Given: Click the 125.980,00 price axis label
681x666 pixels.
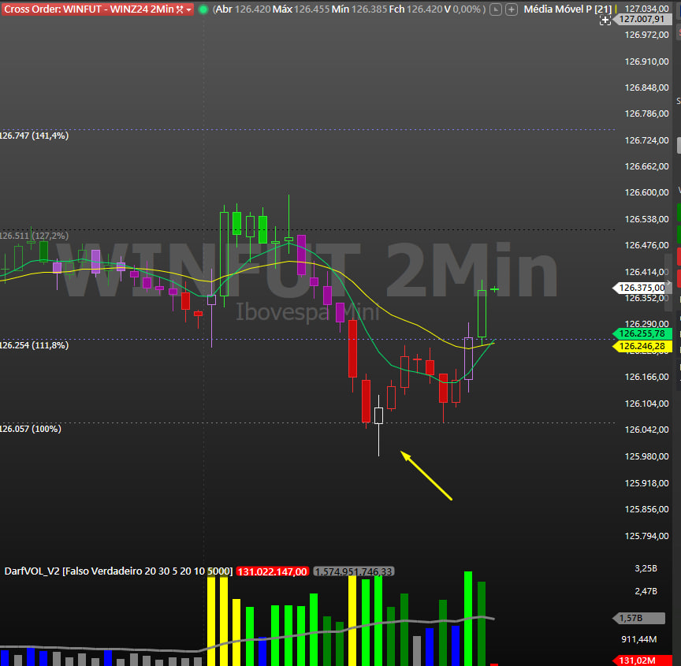Looking at the screenshot, I should click(x=646, y=456).
